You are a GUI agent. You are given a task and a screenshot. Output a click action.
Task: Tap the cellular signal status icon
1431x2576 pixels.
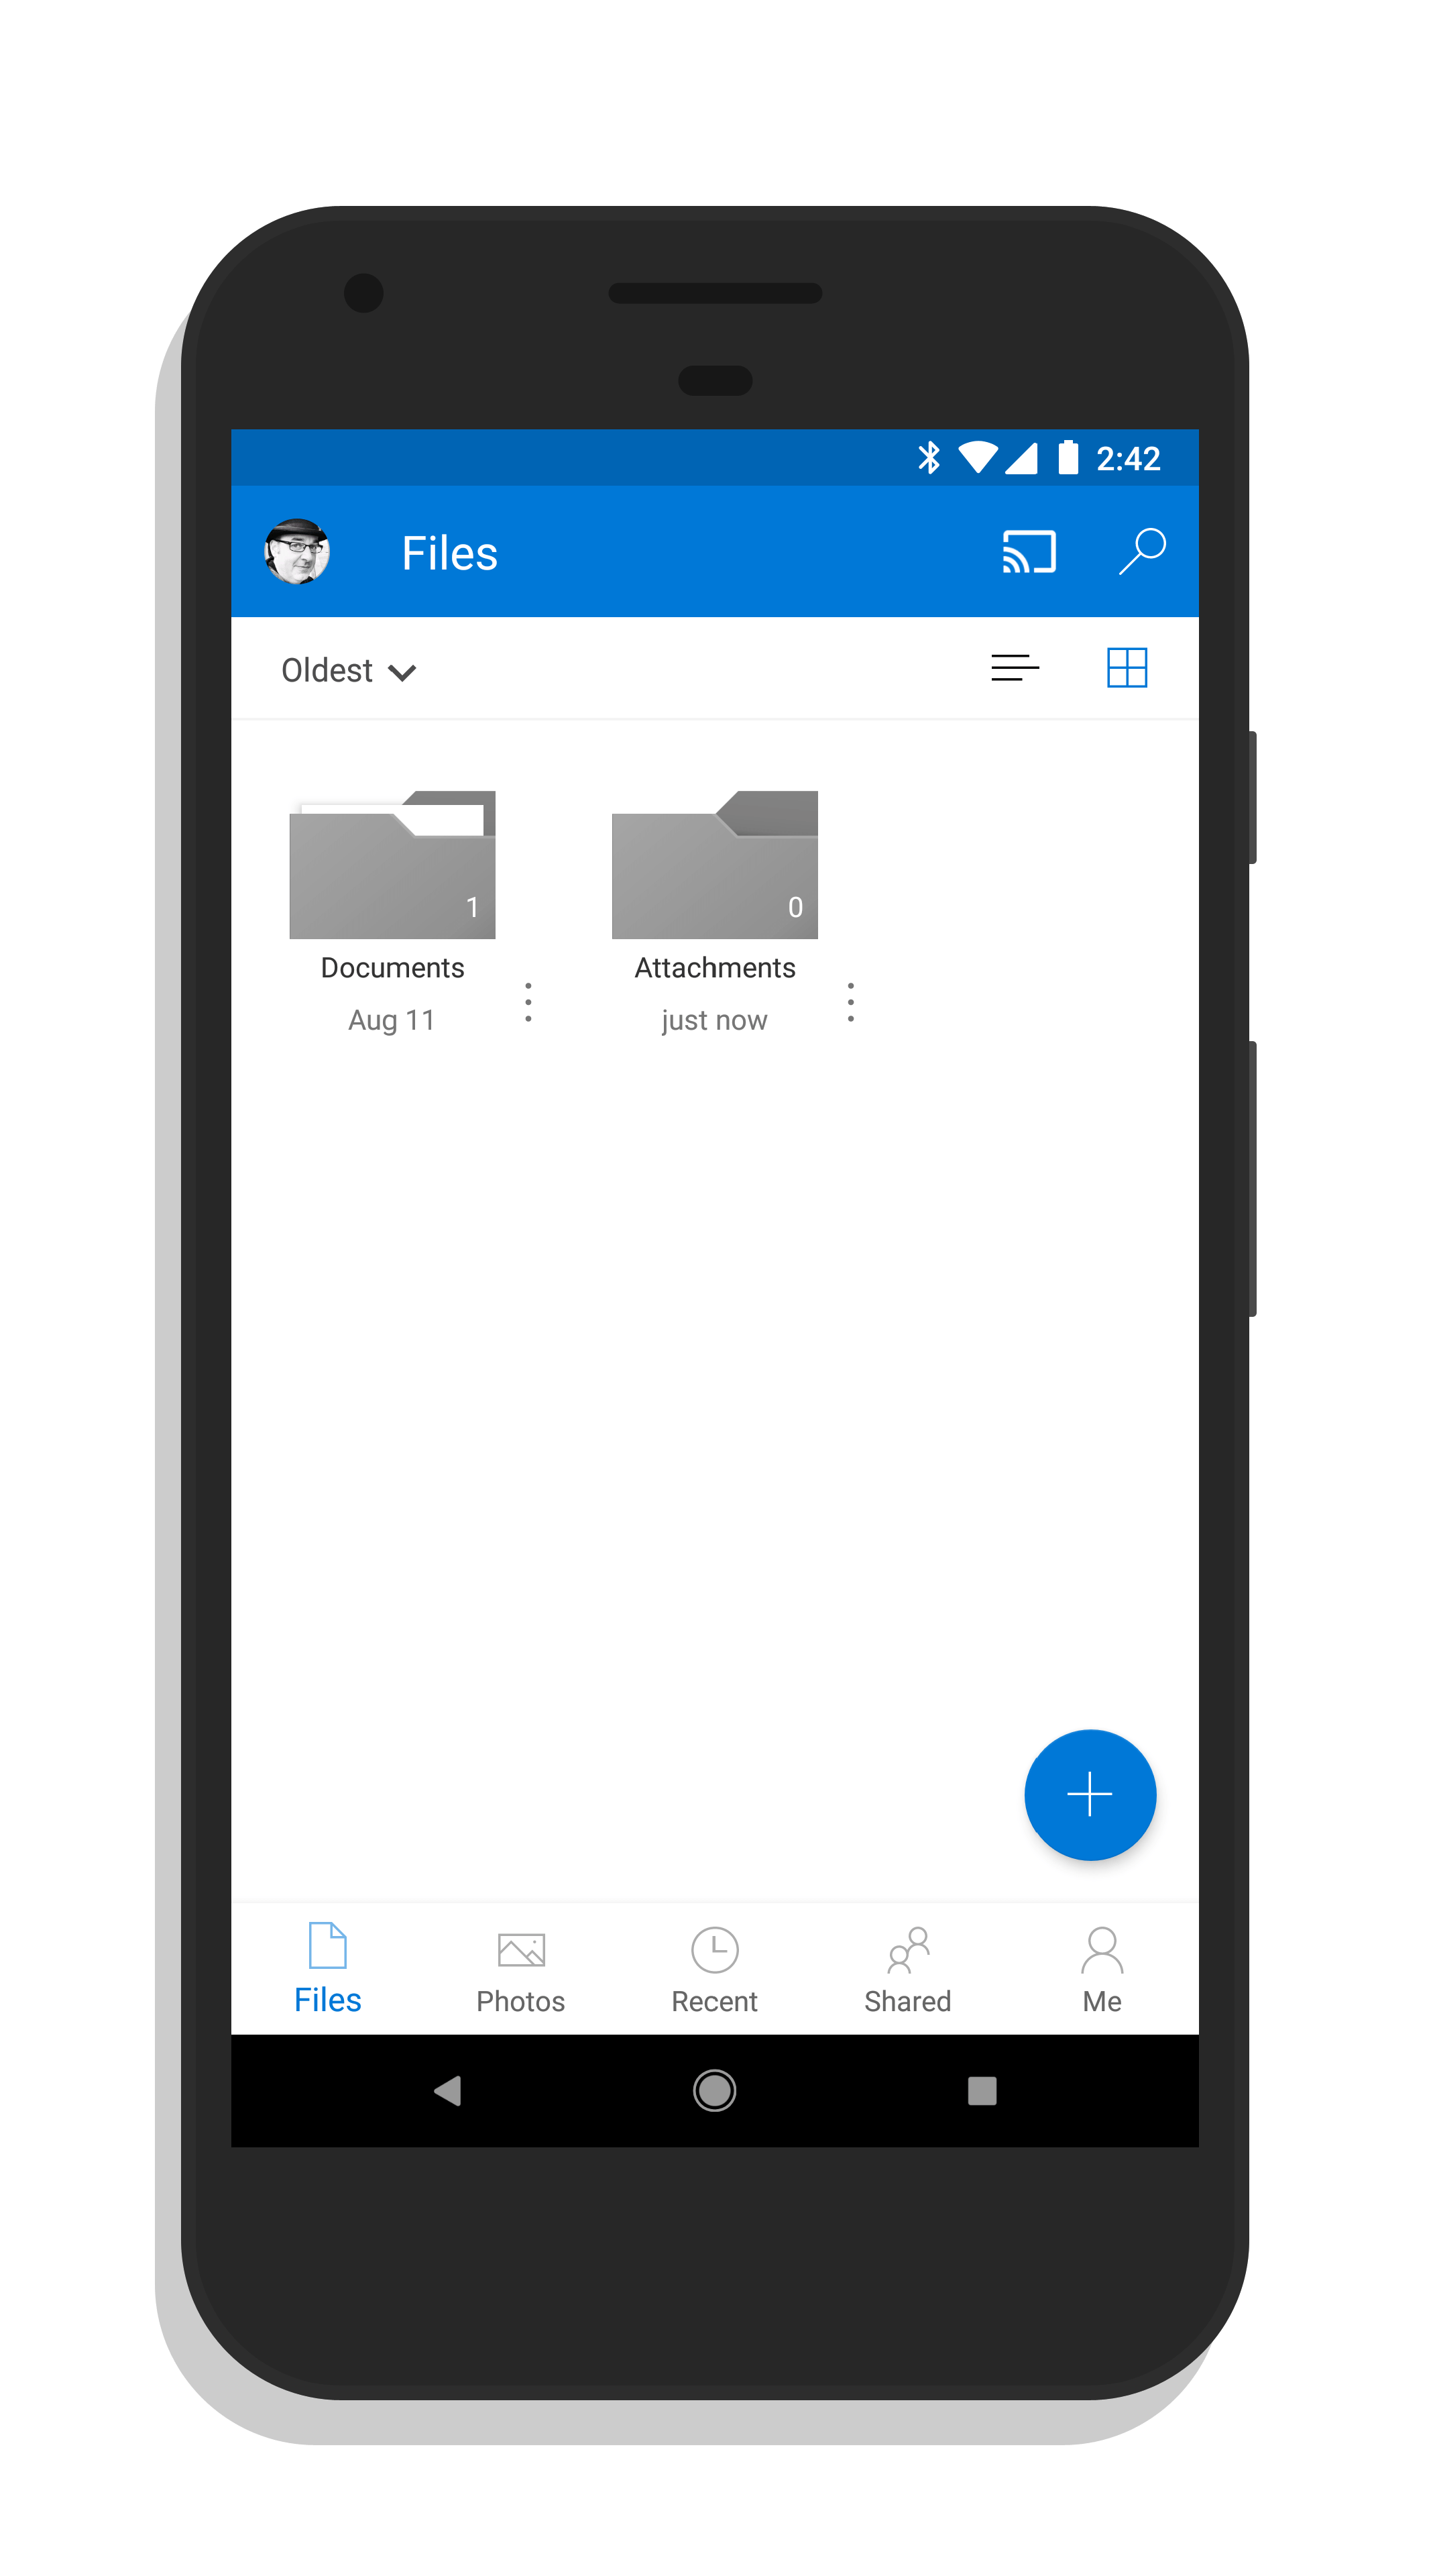(x=1021, y=458)
